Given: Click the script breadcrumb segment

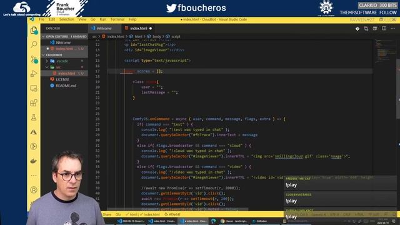Looking at the screenshot, I should (x=173, y=37).
